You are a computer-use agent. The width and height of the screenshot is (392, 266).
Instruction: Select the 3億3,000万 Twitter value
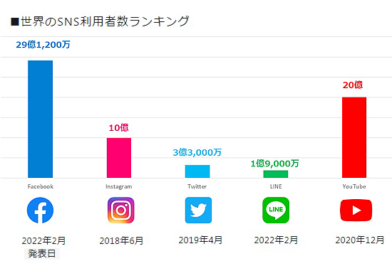(197, 152)
